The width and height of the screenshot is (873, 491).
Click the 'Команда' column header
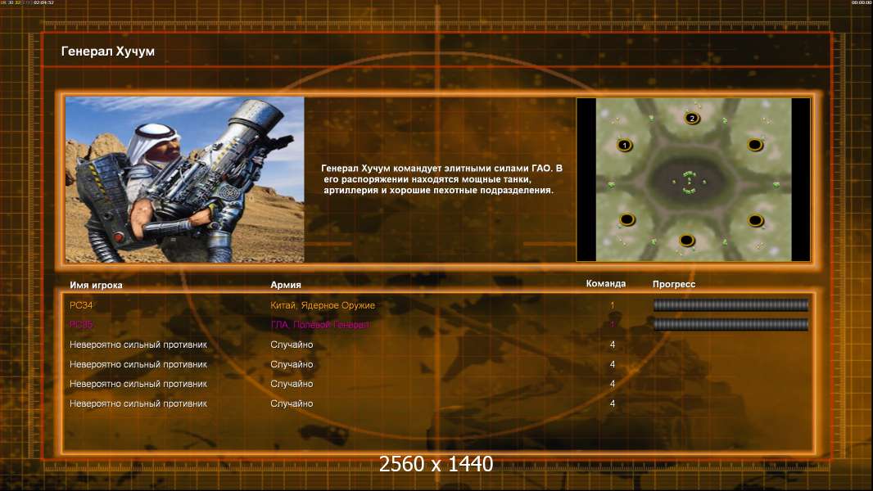coord(606,284)
